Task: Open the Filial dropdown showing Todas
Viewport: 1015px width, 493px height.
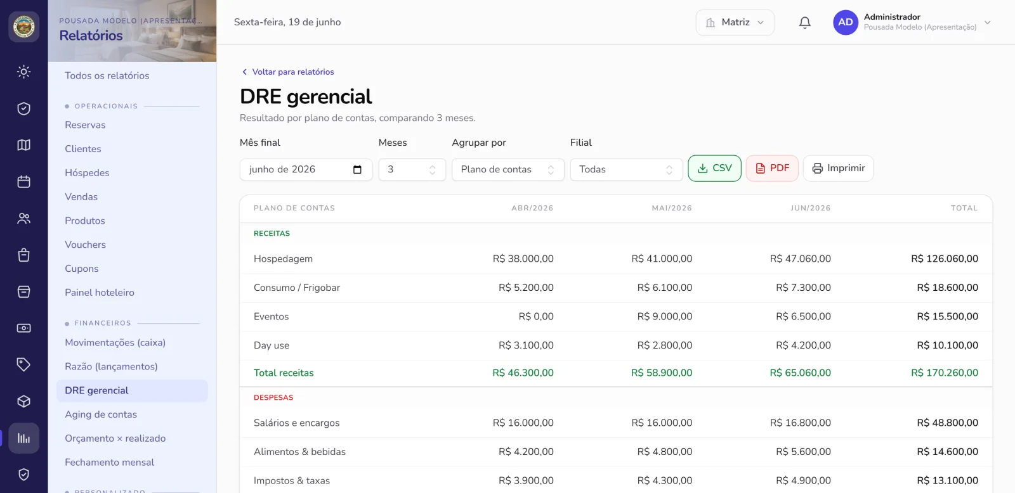Action: [x=626, y=170]
